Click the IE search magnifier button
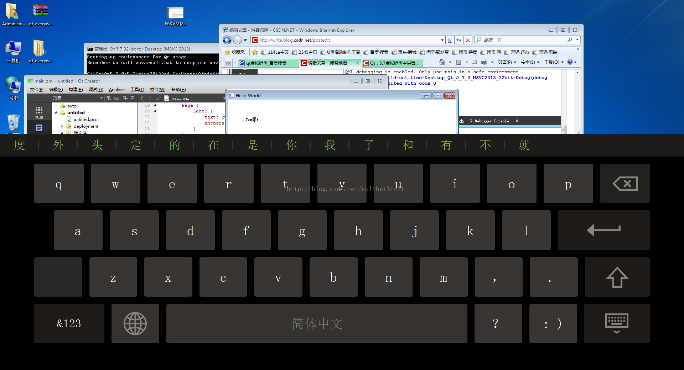Viewport: 684px width, 370px height. coord(570,40)
